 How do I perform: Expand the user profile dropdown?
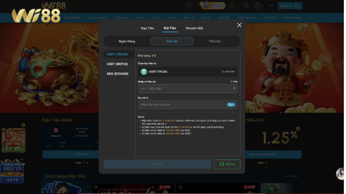(259, 6)
